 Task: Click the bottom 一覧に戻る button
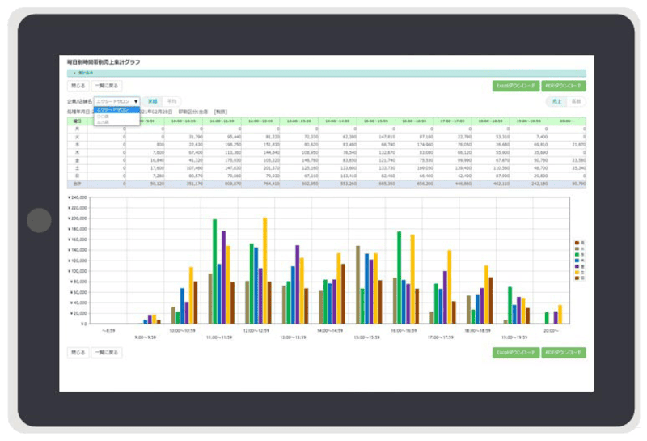click(x=107, y=353)
